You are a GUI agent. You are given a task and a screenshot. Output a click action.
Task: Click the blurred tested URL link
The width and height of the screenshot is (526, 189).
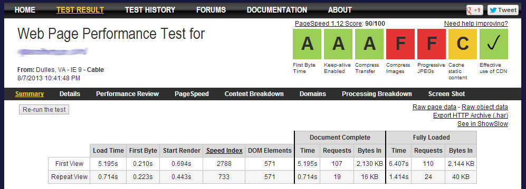[x=52, y=51]
